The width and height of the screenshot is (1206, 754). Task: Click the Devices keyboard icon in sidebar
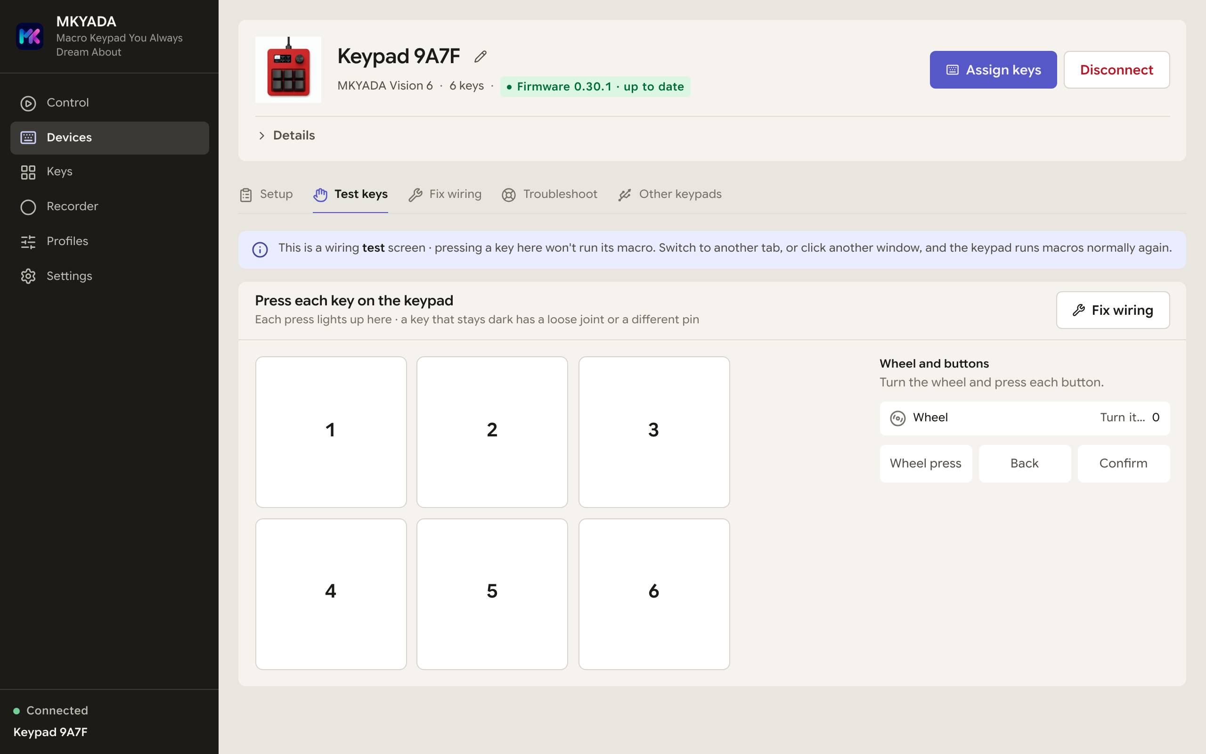28,138
